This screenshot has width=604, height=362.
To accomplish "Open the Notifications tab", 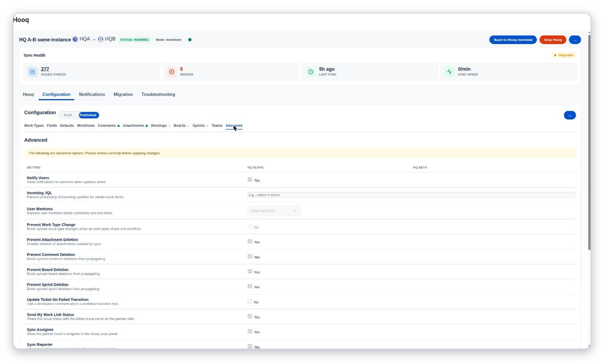I will [x=92, y=94].
